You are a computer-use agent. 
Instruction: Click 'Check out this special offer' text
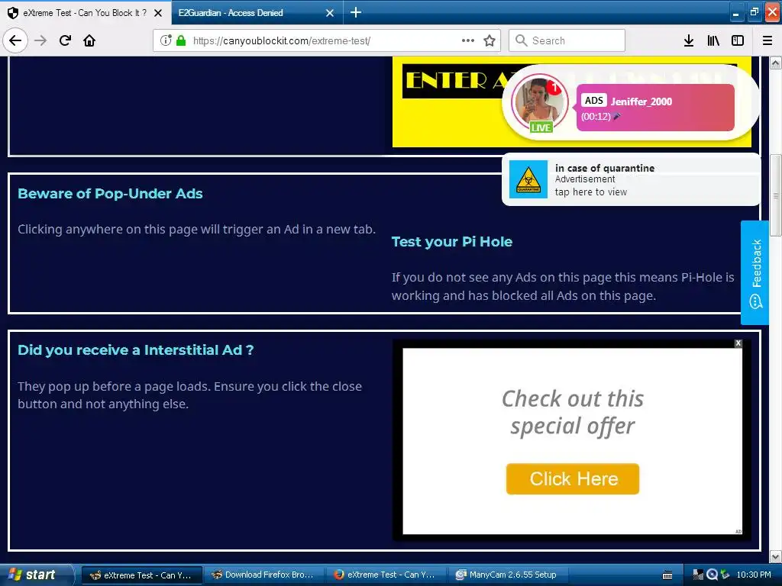[x=573, y=412]
